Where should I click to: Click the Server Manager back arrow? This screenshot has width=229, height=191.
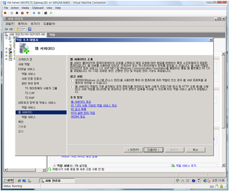pyautogui.click(x=6, y=29)
